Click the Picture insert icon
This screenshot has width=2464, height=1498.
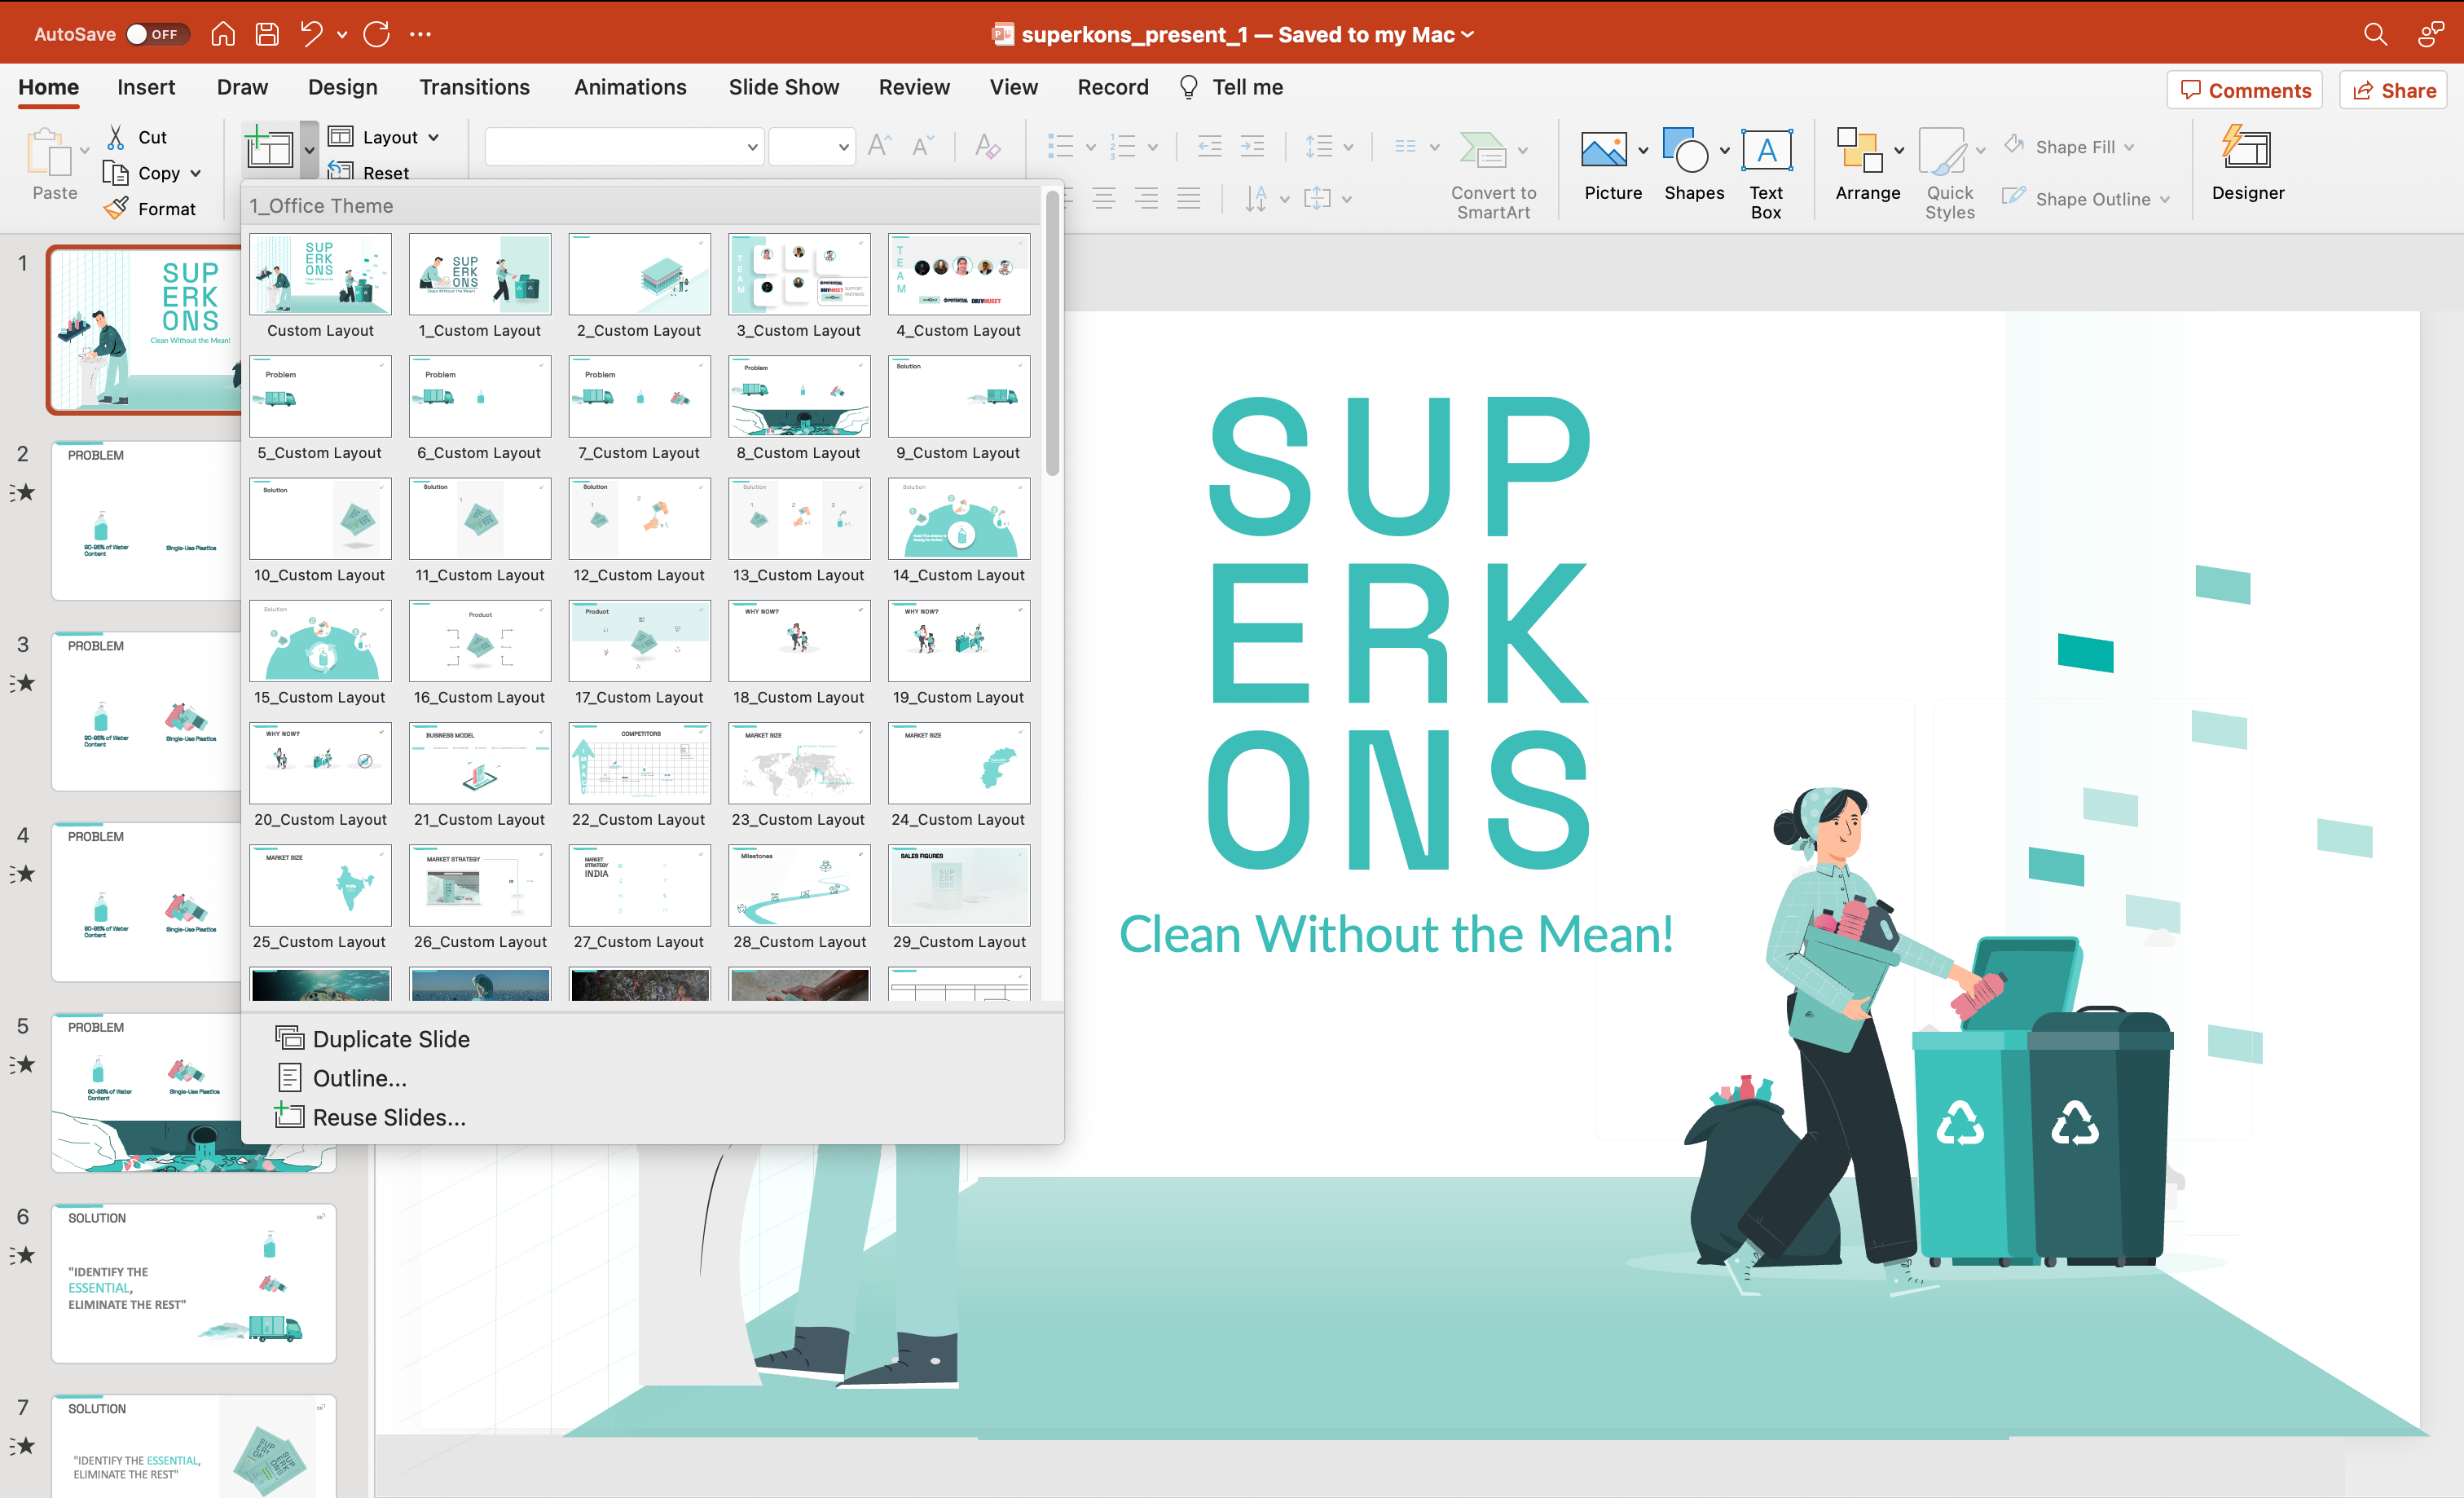click(x=1603, y=150)
